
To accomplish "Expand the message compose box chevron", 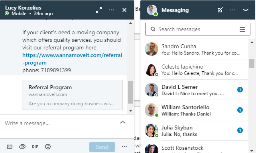I will tap(123, 122).
